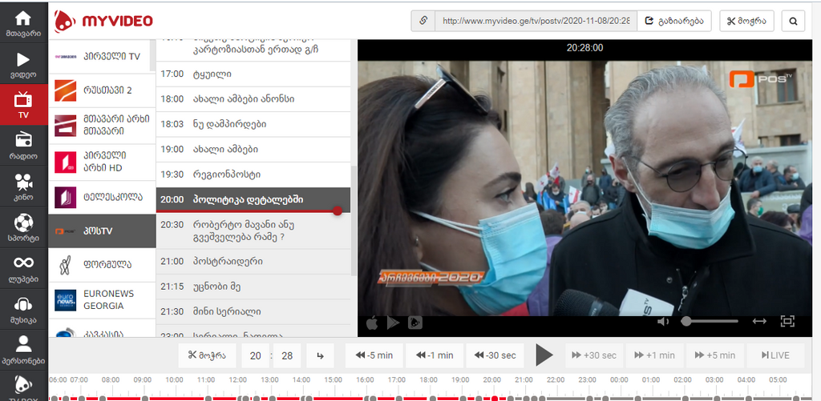821x401 pixels.
Task: Open the მთავარი home sidebar item
Action: pos(23,22)
